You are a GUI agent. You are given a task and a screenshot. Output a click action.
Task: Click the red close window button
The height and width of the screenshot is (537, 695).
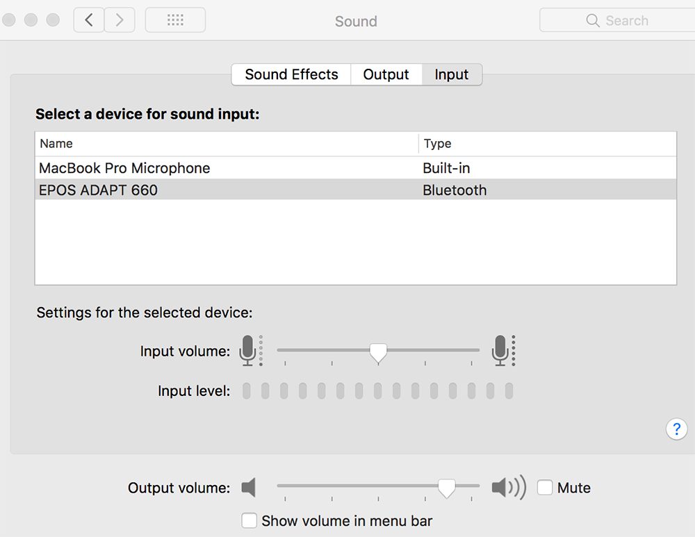point(8,20)
